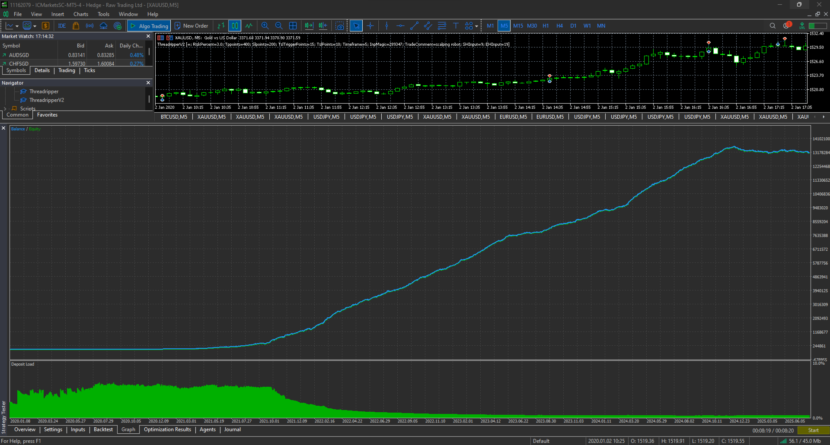Click the chart profiles icon
Image resolution: width=830 pixels, height=445 pixels.
[27, 26]
